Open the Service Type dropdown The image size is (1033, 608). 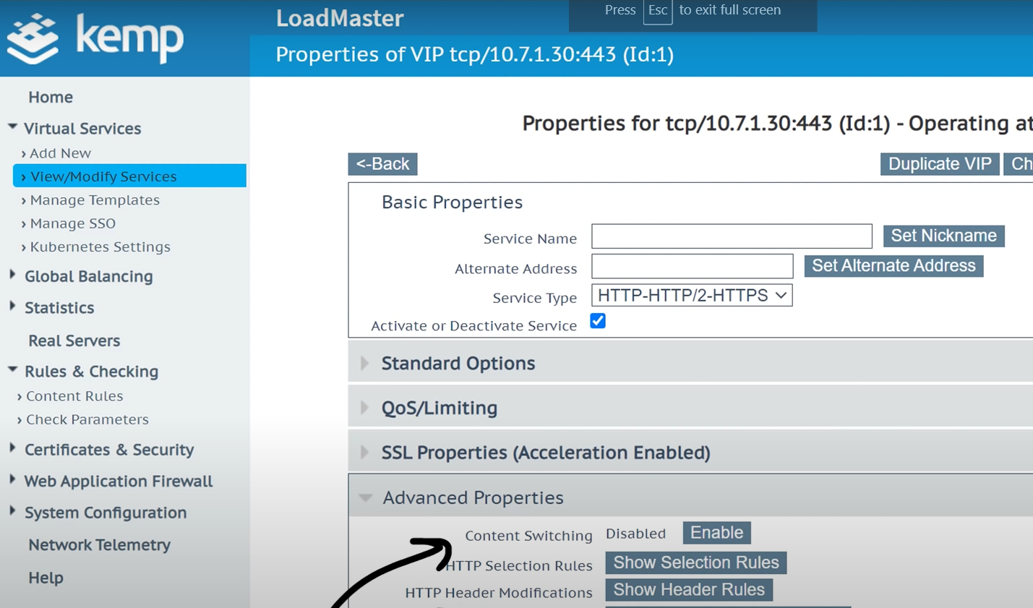(691, 296)
